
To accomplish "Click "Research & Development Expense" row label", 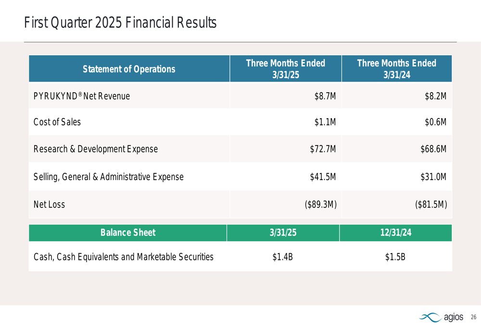I will (96, 149).
